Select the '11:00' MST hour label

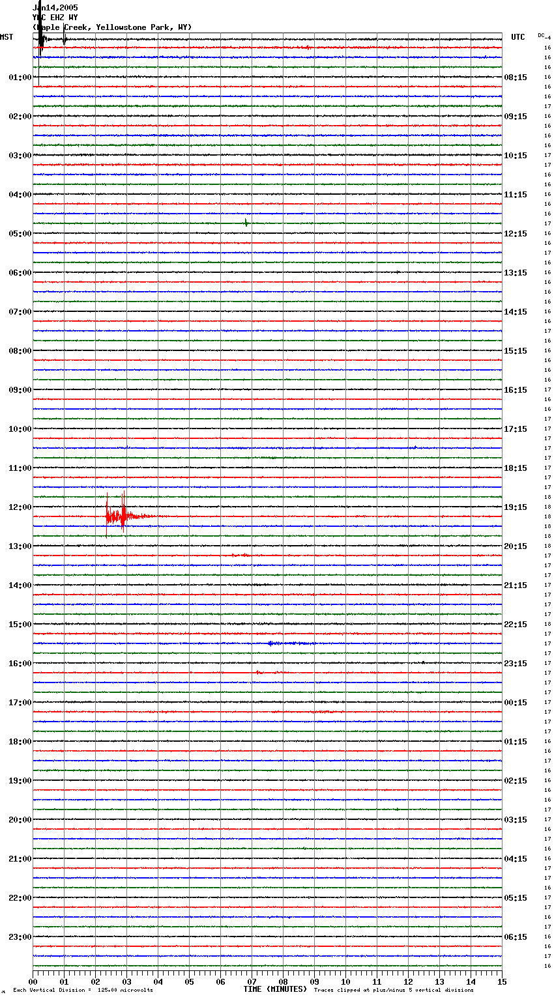coord(20,468)
